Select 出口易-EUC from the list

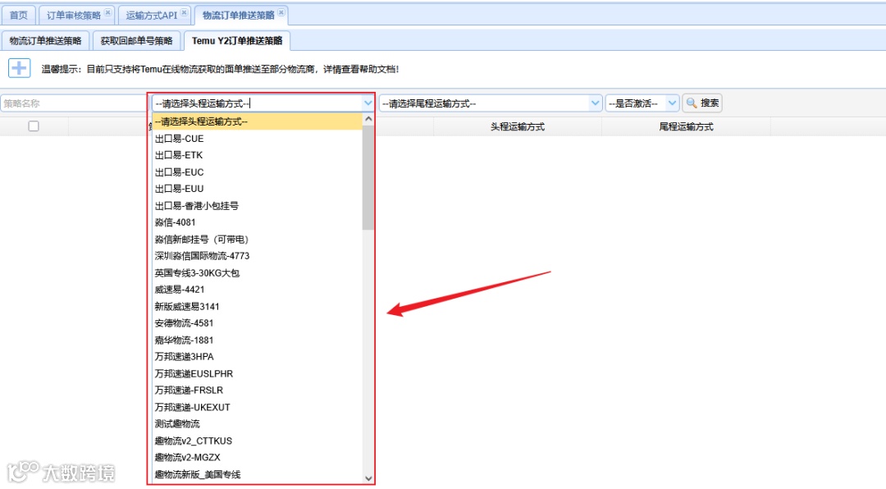[257, 171]
